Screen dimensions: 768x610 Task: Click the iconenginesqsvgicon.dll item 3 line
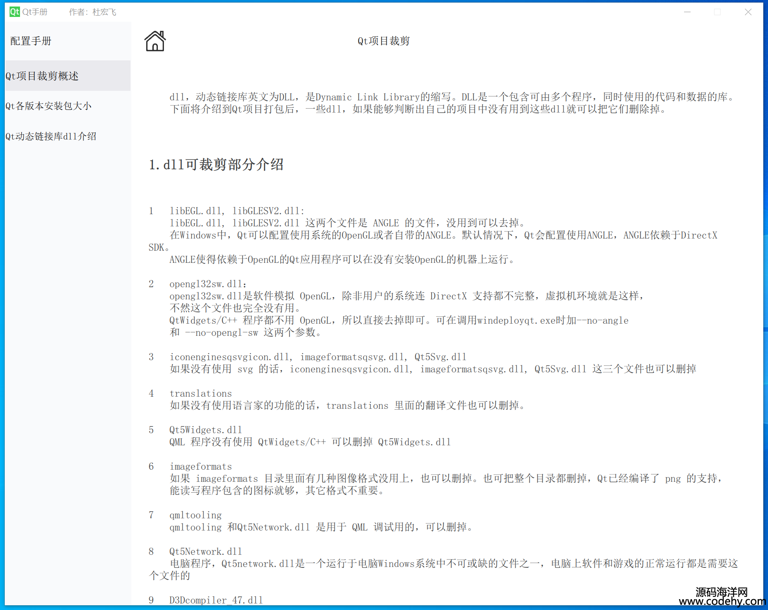coord(318,357)
